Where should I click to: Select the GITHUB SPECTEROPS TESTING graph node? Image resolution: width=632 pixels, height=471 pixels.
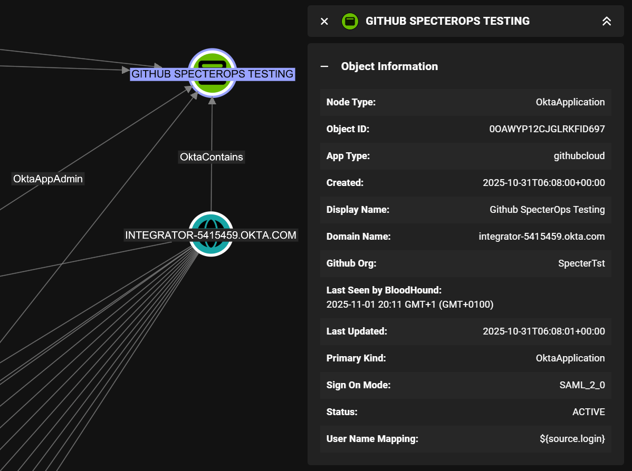pos(213,73)
